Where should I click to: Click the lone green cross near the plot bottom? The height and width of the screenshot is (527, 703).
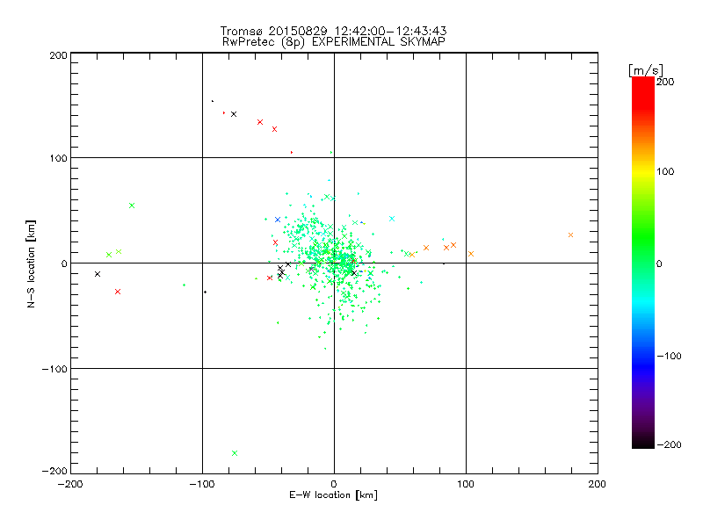pyautogui.click(x=235, y=453)
